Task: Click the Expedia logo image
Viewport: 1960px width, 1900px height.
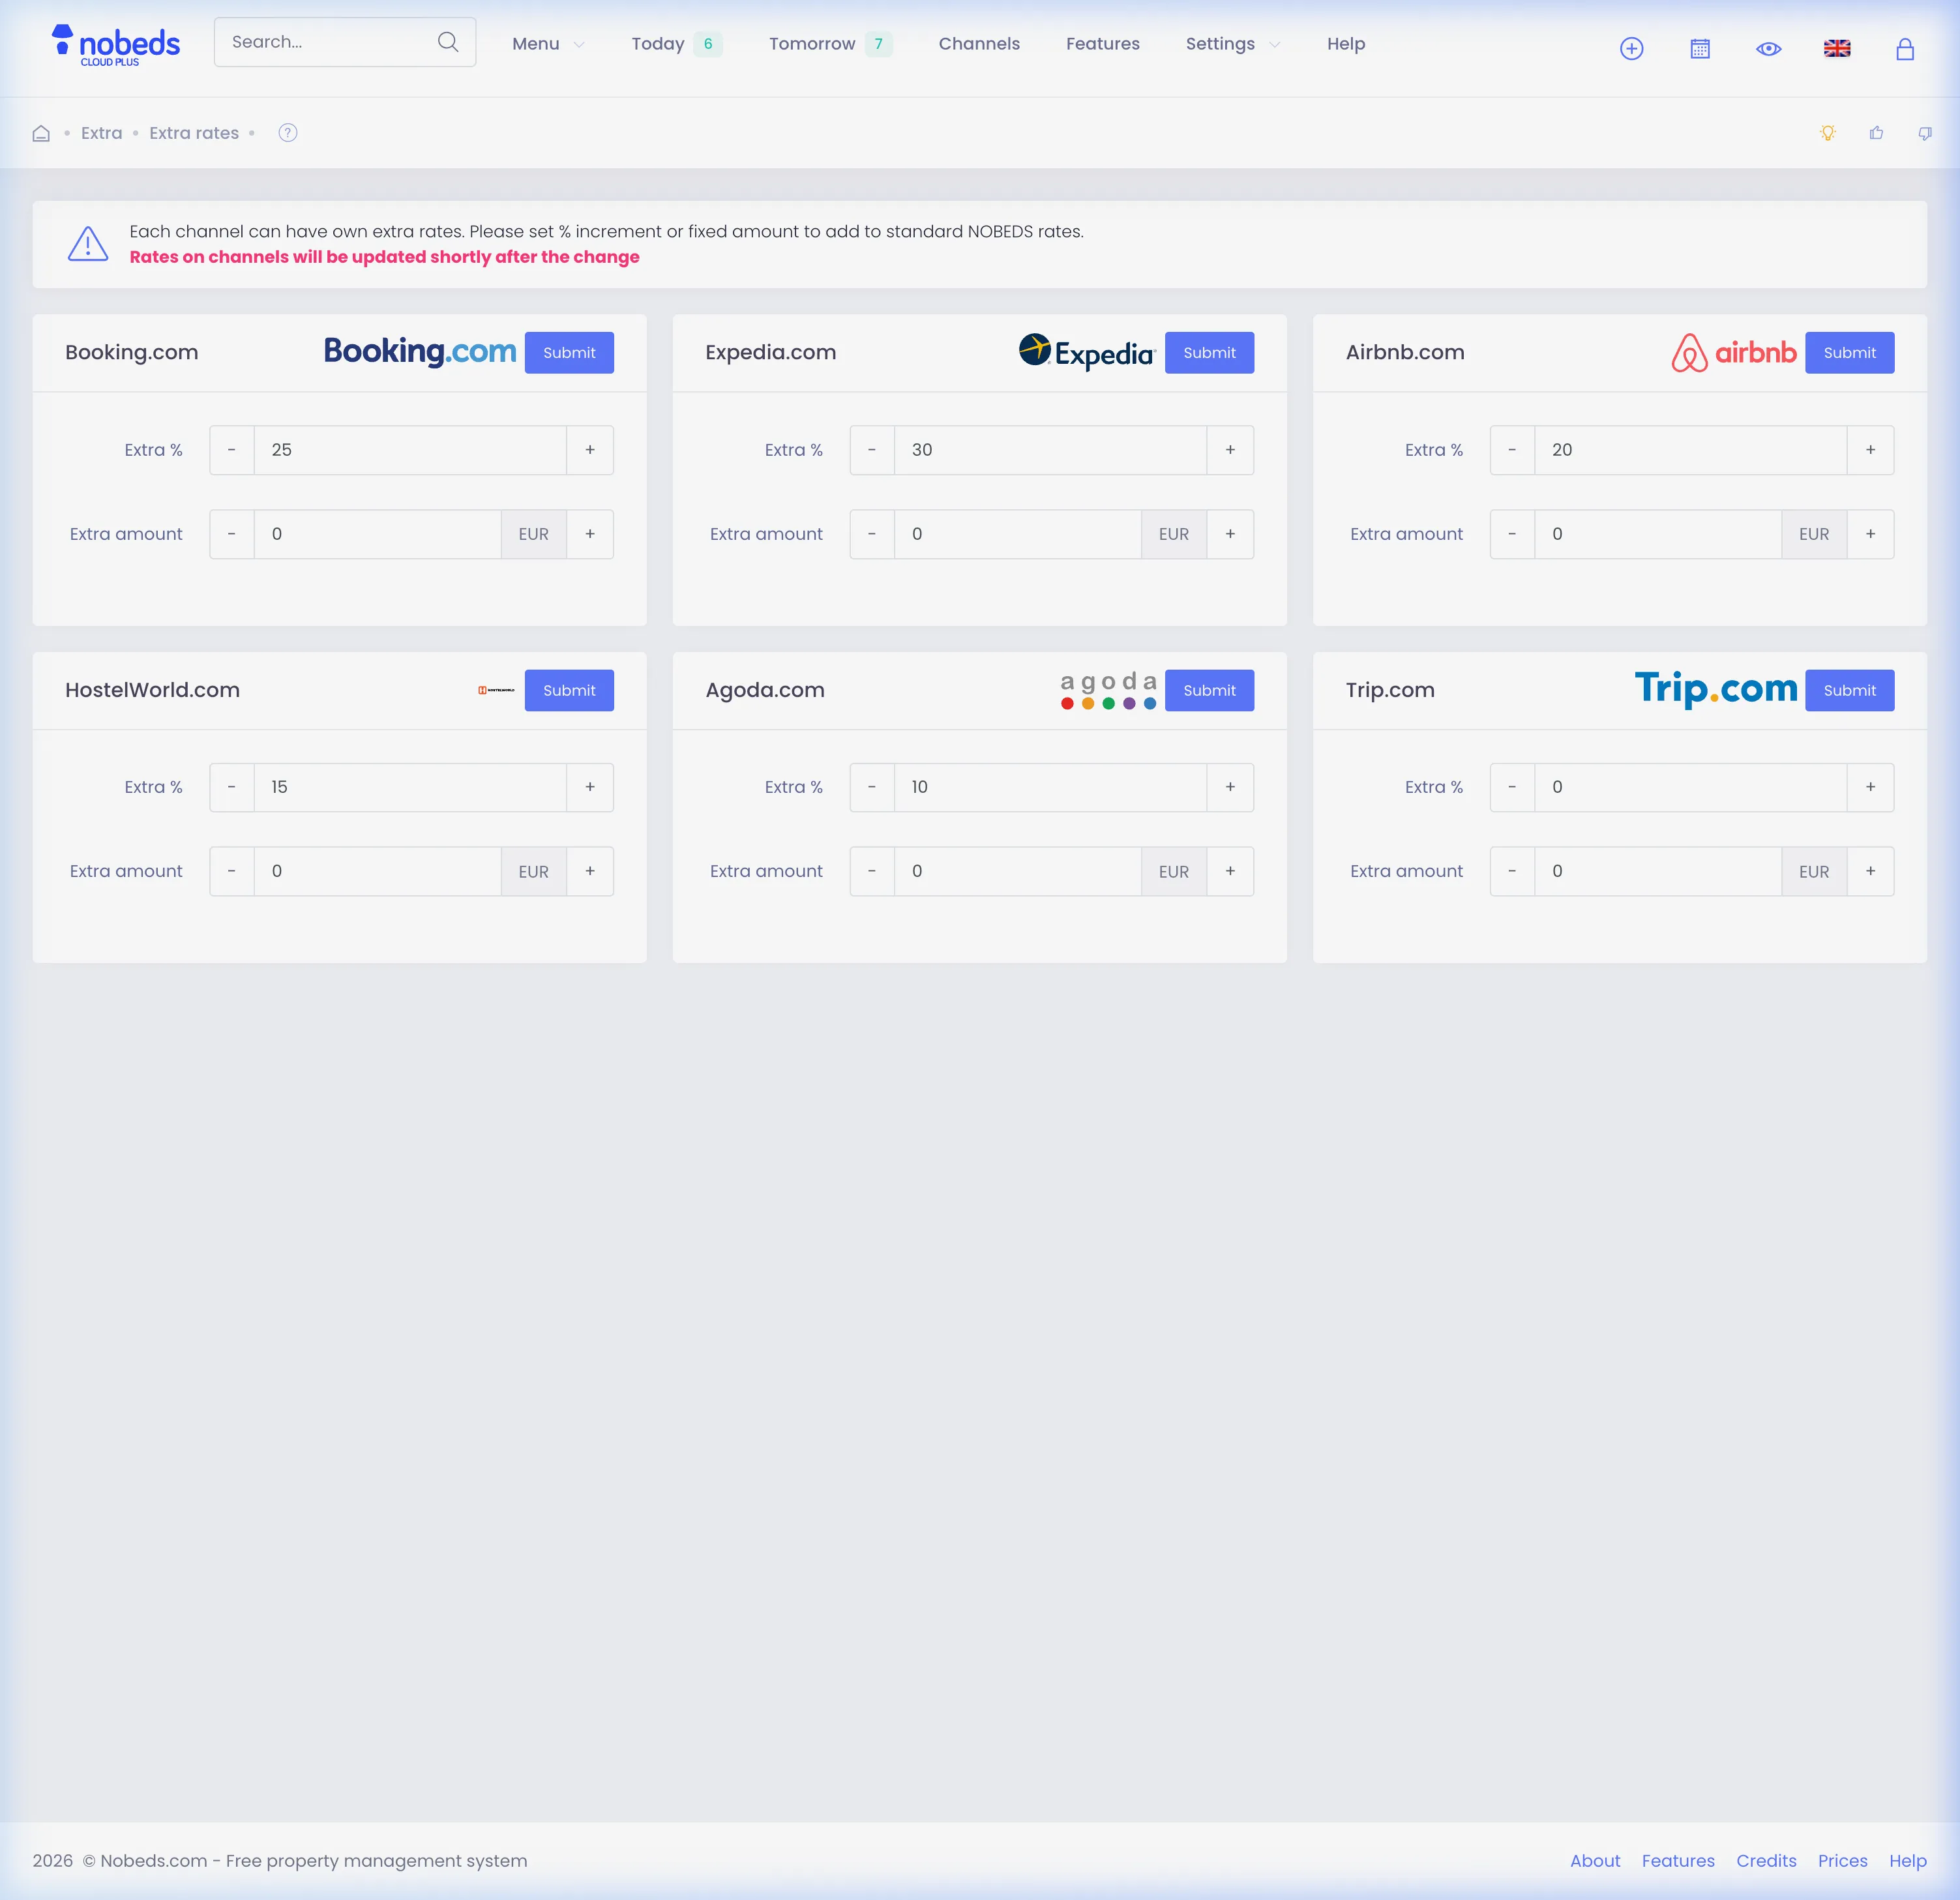Action: pyautogui.click(x=1087, y=352)
